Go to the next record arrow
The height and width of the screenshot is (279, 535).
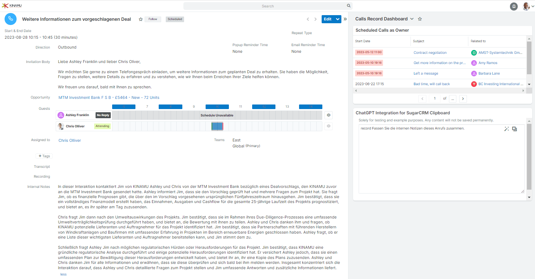pyautogui.click(x=315, y=19)
